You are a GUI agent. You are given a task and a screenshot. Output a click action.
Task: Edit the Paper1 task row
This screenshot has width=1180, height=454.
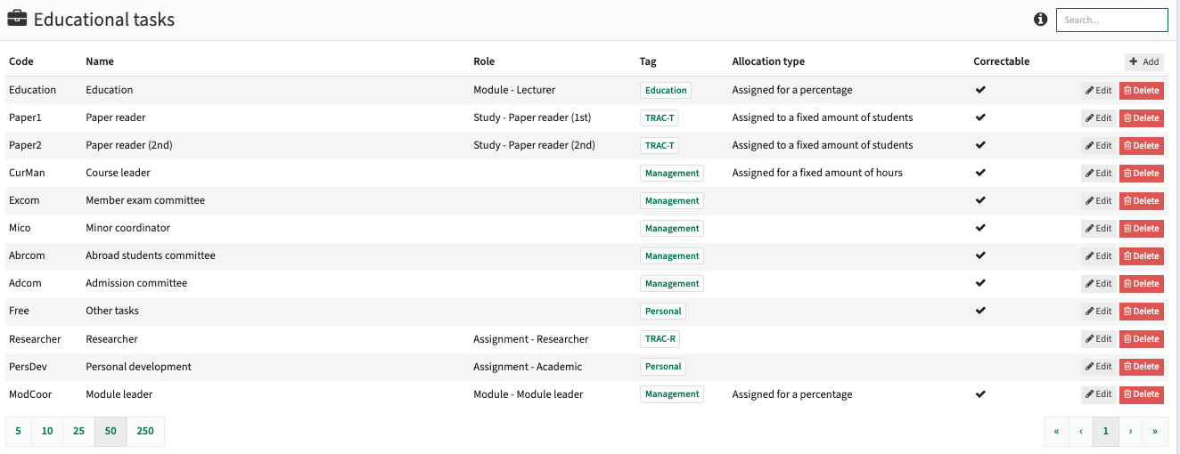(x=1098, y=118)
